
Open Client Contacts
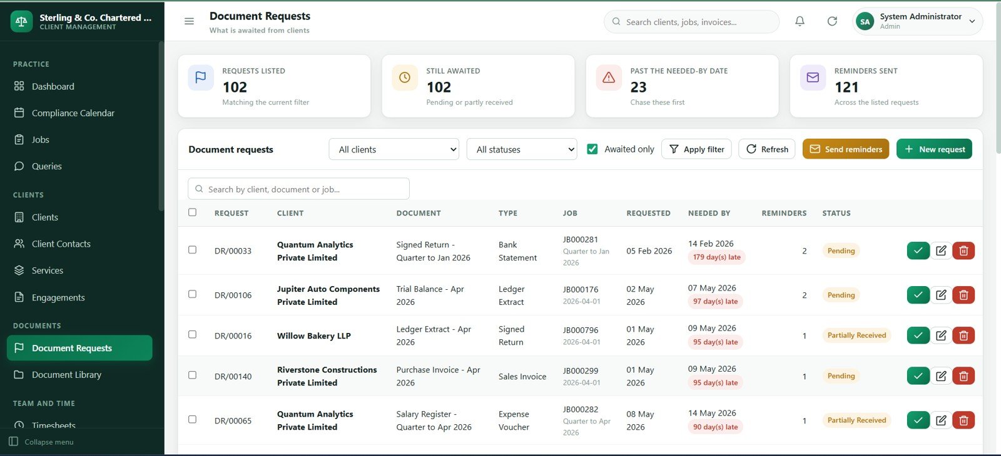pyautogui.click(x=79, y=244)
